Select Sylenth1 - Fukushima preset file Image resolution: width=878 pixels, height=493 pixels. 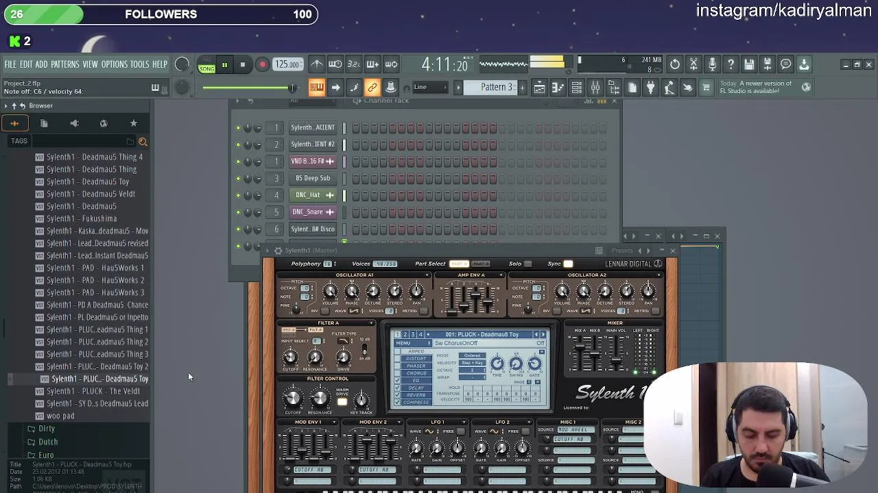click(x=82, y=218)
